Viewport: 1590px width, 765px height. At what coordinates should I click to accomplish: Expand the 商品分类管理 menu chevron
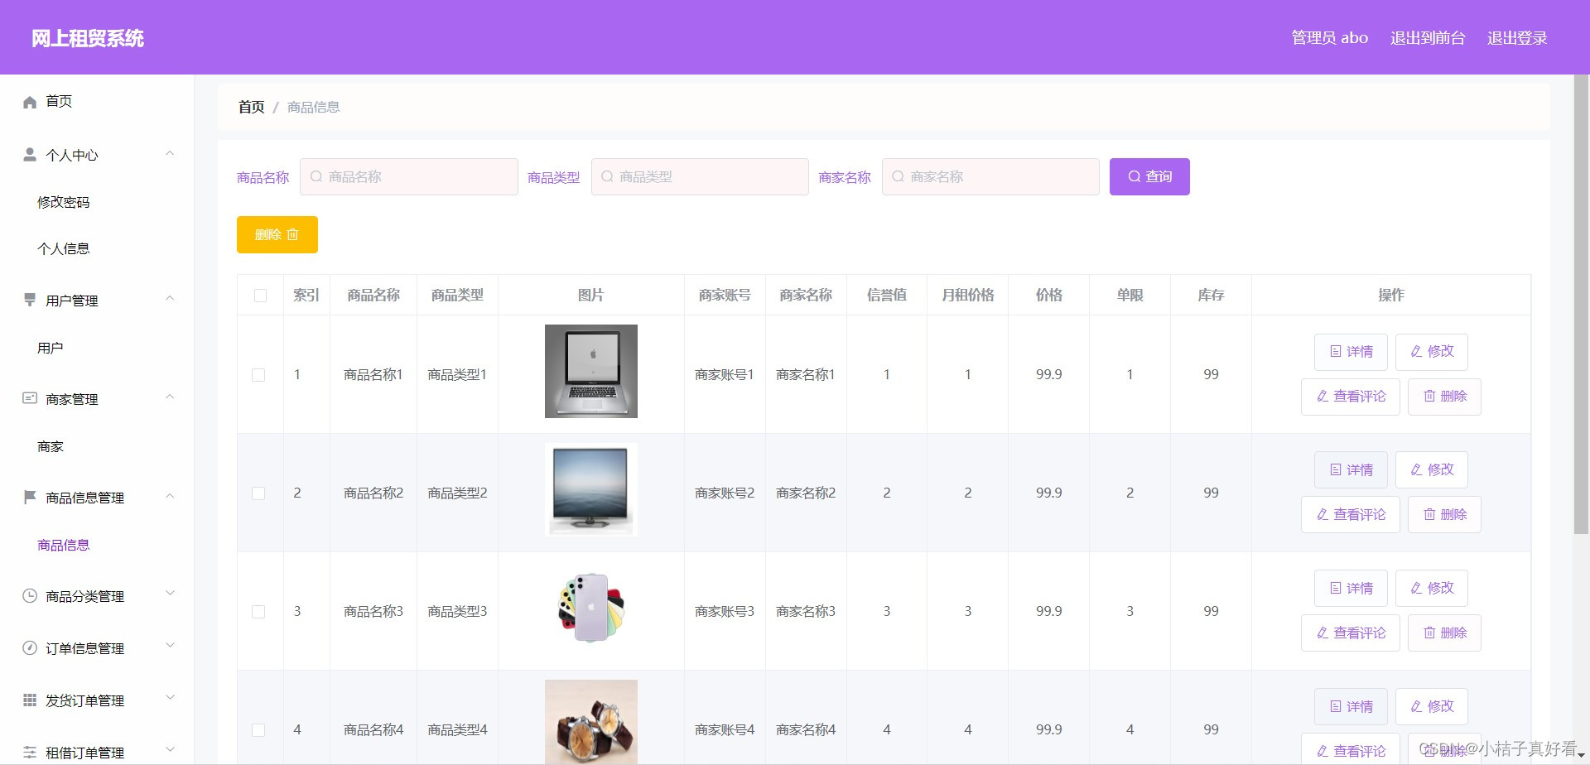pos(170,593)
